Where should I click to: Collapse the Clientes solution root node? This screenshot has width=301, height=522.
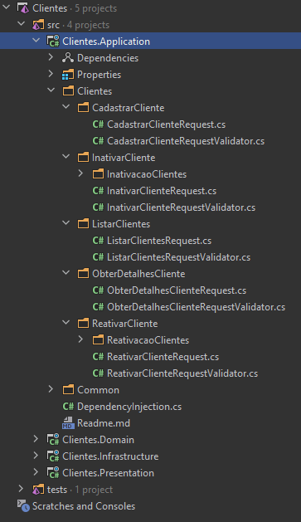pyautogui.click(x=6, y=7)
